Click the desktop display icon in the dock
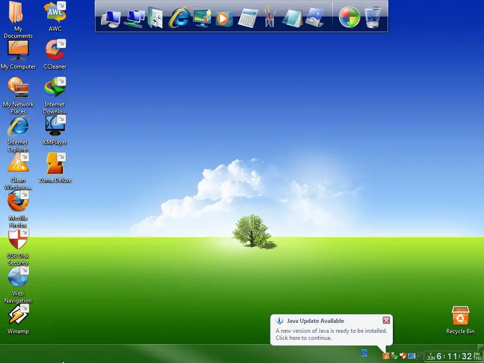Image resolution: width=484 pixels, height=363 pixels. (x=202, y=18)
